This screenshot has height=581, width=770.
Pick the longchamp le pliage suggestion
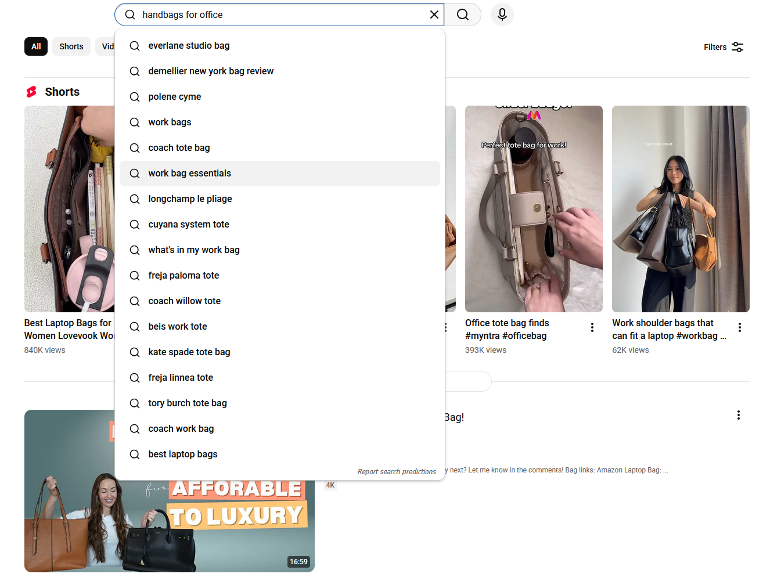coord(190,199)
